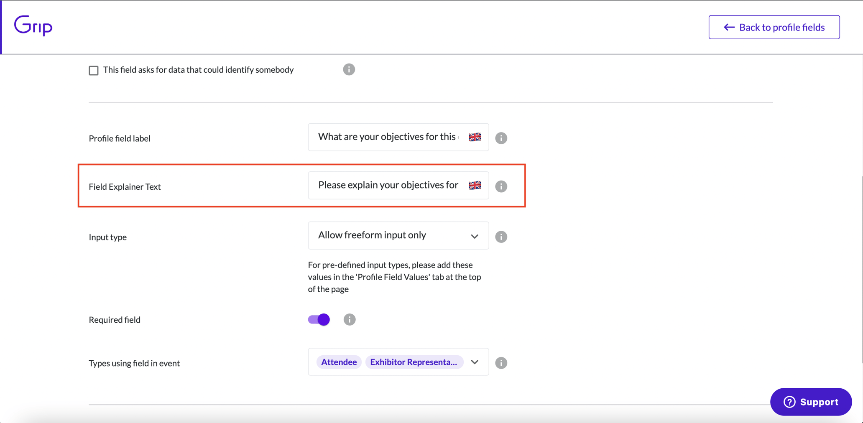Click the info icon next to Profile field label
The height and width of the screenshot is (423, 863).
(x=501, y=138)
